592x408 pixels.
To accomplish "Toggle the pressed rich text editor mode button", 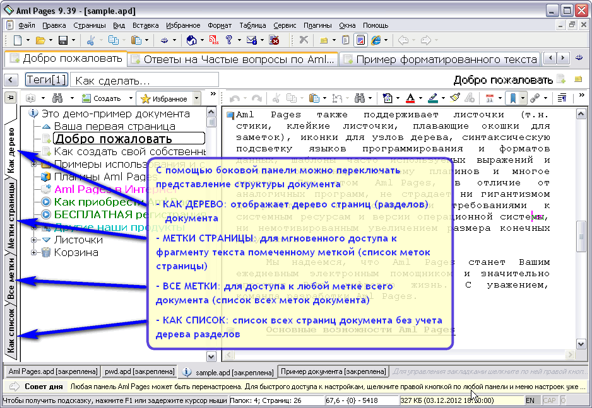I will click(x=360, y=40).
